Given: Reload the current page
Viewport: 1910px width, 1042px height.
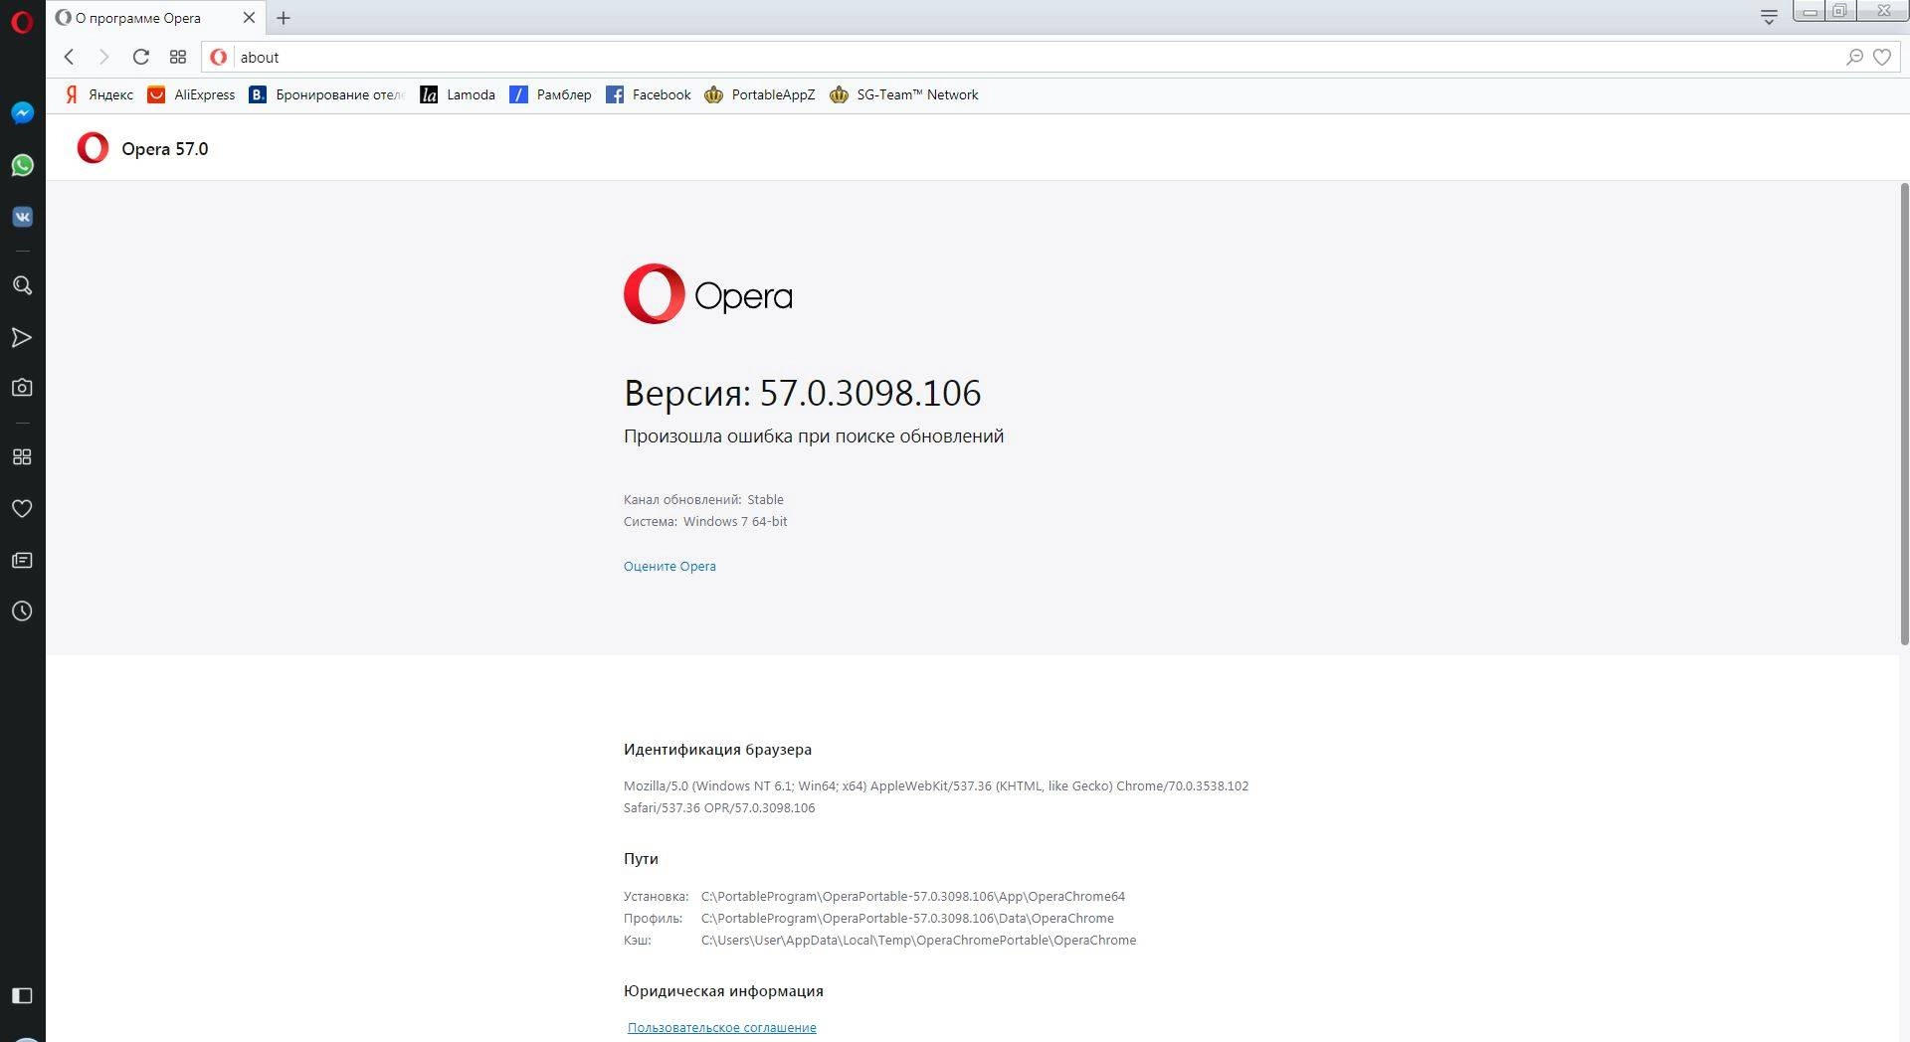Looking at the screenshot, I should tap(140, 58).
